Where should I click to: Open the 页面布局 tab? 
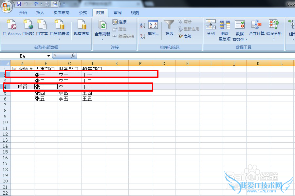click(x=61, y=13)
